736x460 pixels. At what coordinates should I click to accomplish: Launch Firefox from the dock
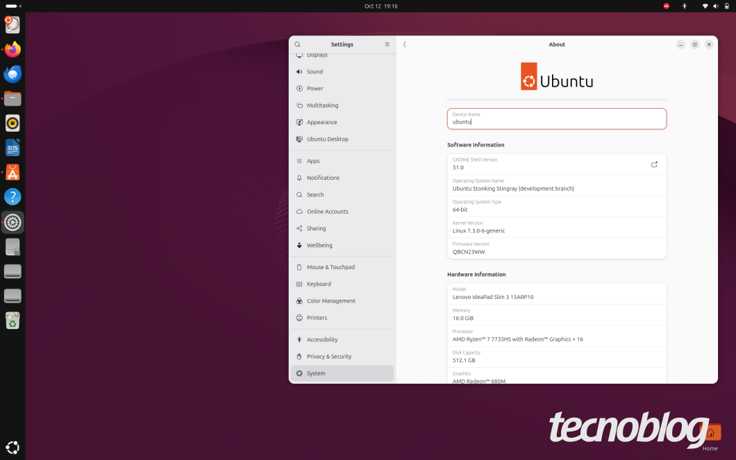12,49
